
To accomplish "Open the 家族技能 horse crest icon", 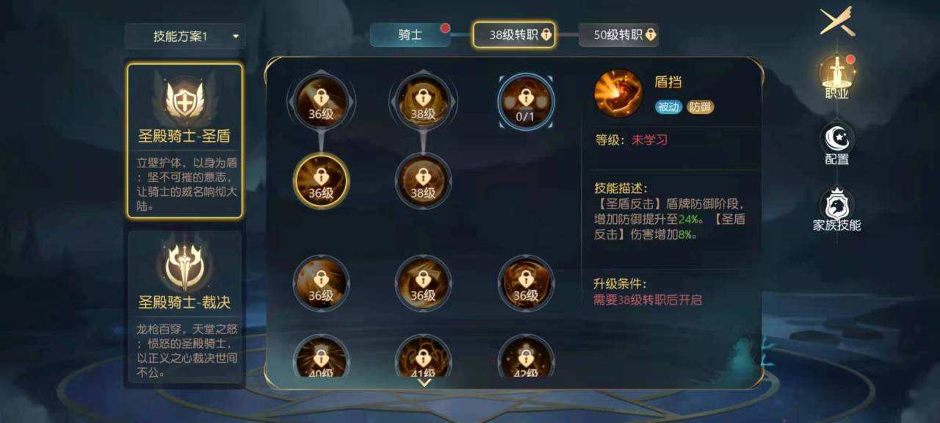I will point(837,210).
